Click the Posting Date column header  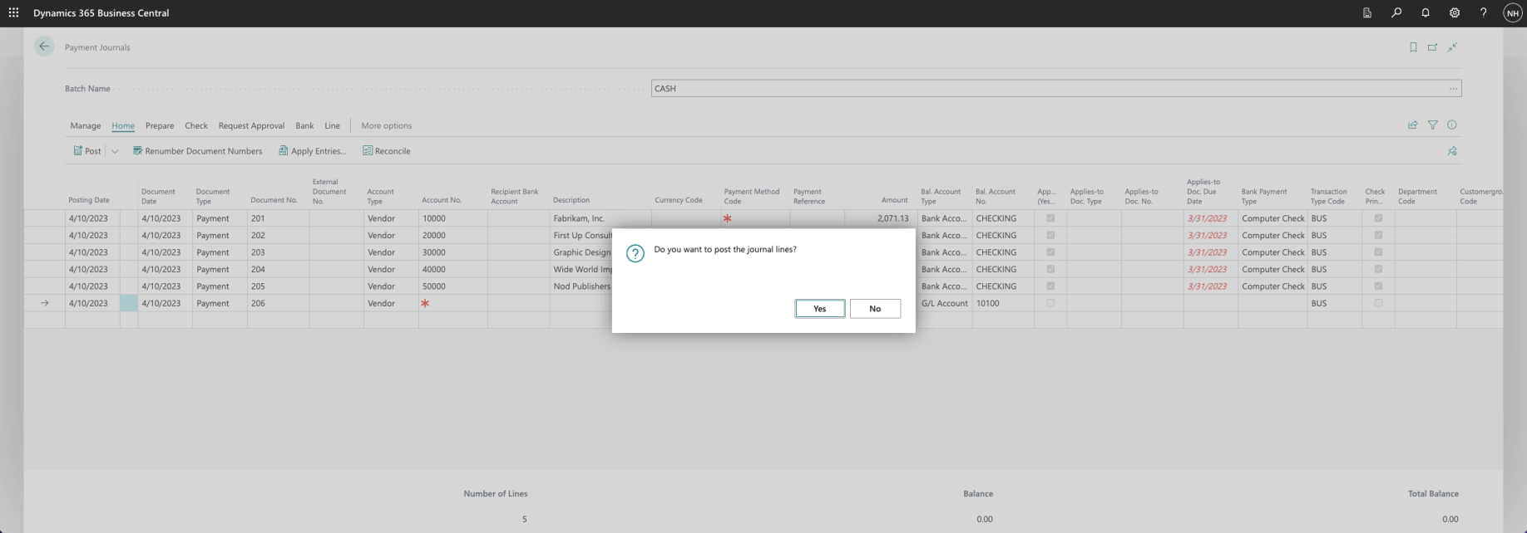tap(89, 200)
